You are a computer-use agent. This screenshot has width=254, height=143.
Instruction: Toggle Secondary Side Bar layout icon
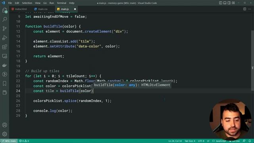click(x=229, y=3)
